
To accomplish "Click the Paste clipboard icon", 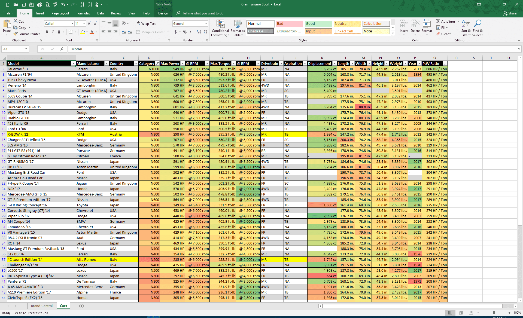I will [7, 24].
